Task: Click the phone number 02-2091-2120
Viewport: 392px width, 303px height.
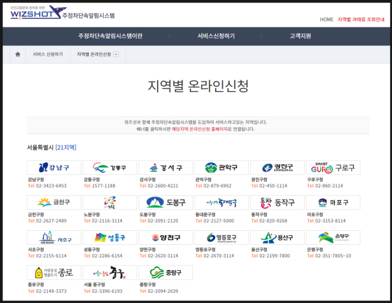Action: coord(163,221)
